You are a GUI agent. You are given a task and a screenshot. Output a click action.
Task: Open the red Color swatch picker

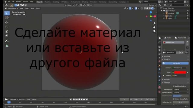pyautogui.click(x=180, y=72)
